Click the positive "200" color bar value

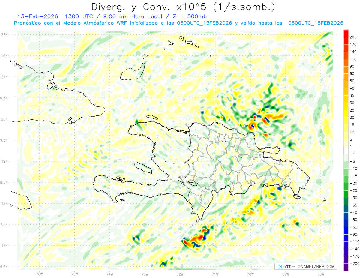pos(354,37)
